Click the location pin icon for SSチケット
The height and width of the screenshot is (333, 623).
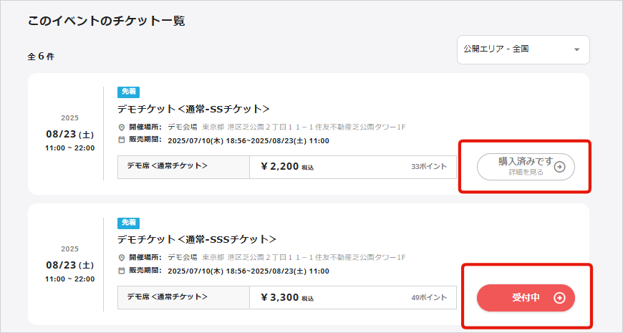[122, 127]
